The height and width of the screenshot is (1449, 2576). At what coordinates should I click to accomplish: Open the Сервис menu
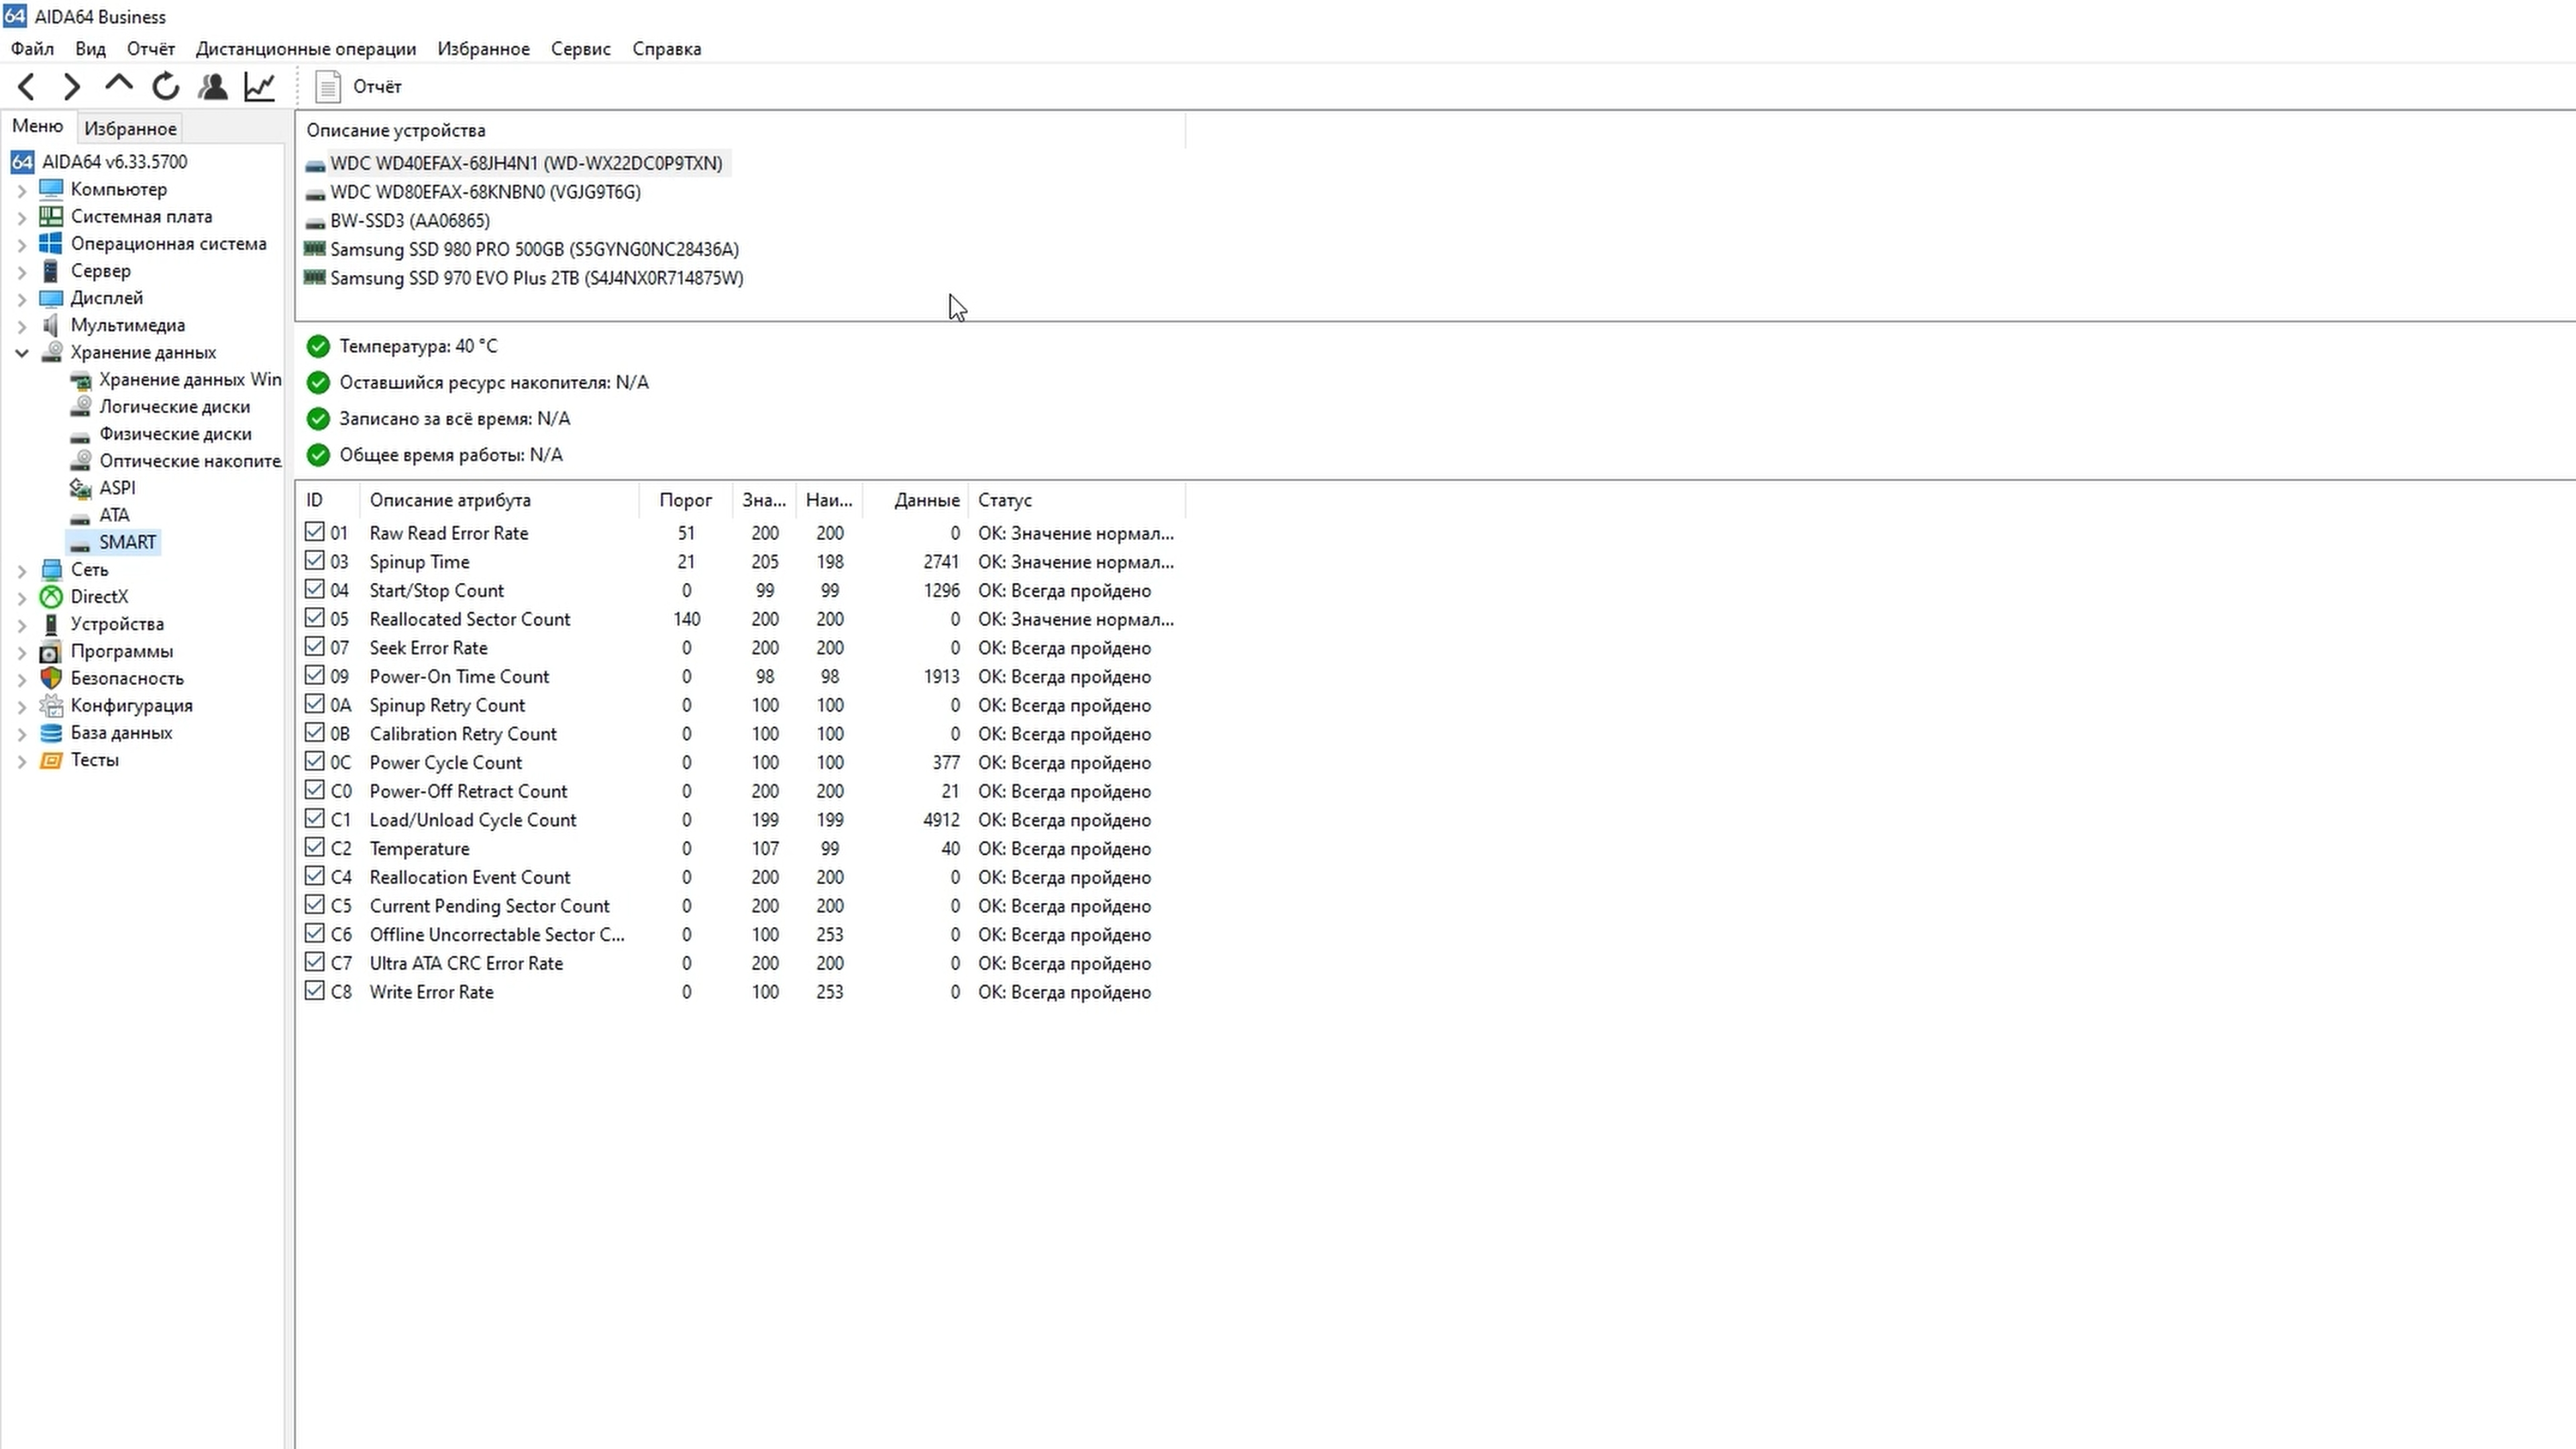pos(580,49)
